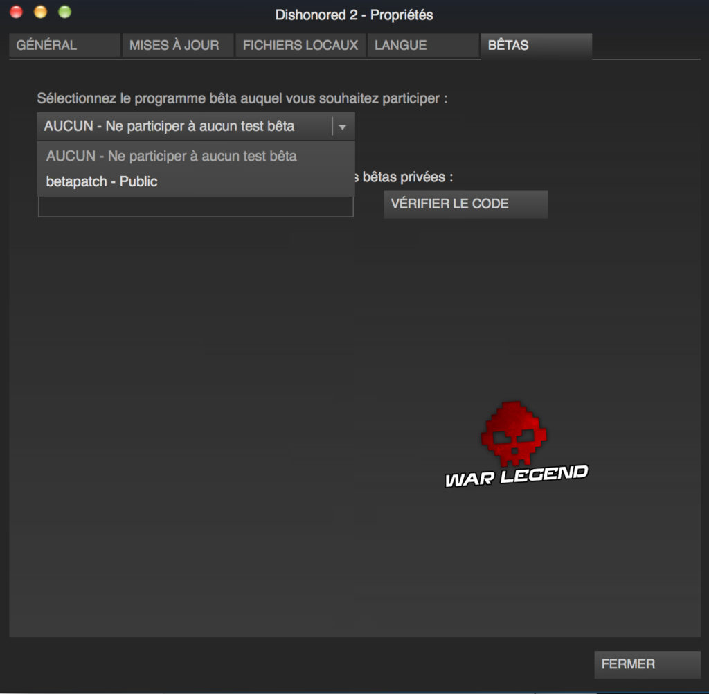Switch to the GÉNÉRAL tab
Image resolution: width=709 pixels, height=694 pixels.
tap(64, 46)
